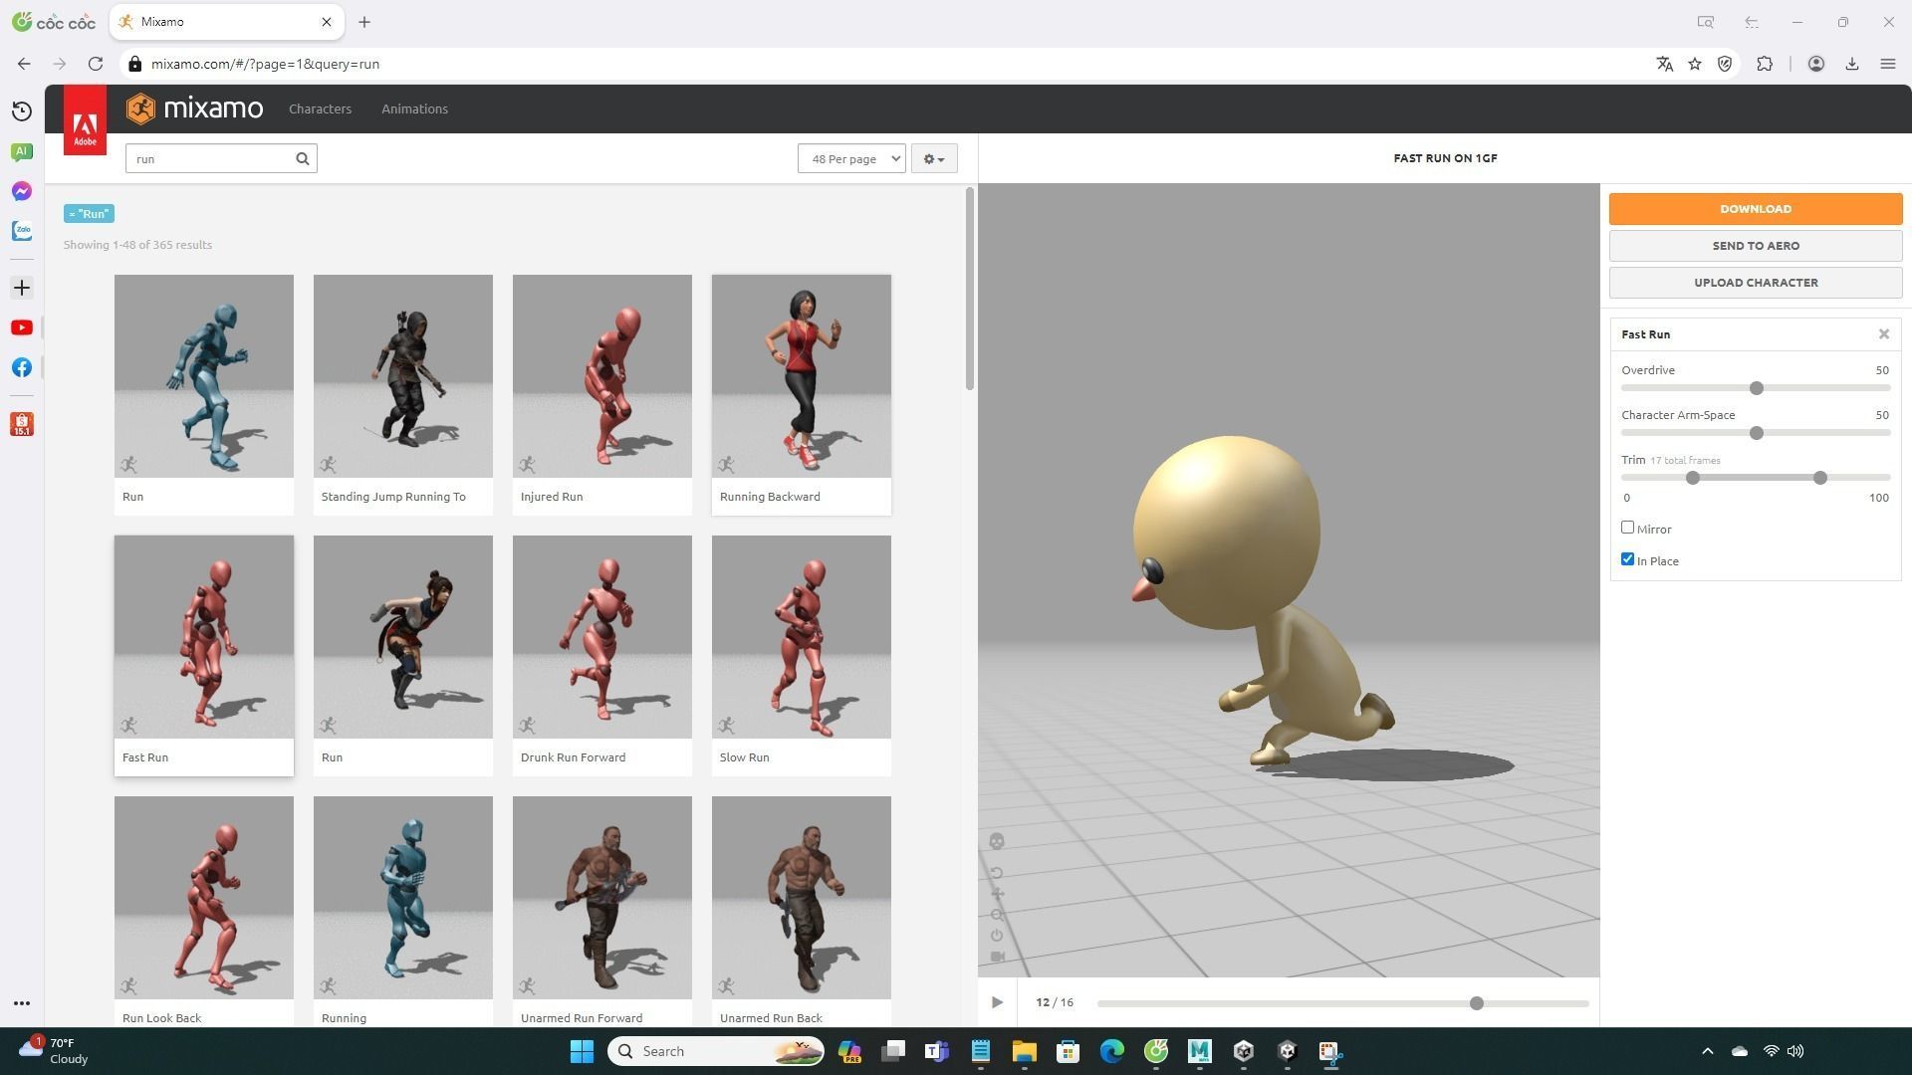Enable the Mirror checkbox
1912x1075 pixels.
(x=1628, y=528)
